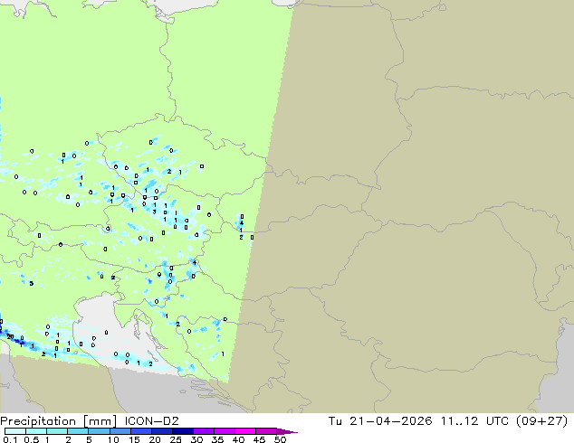Click the '0.1' legend scale value
This screenshot has height=443, width=574.
pos(9,439)
